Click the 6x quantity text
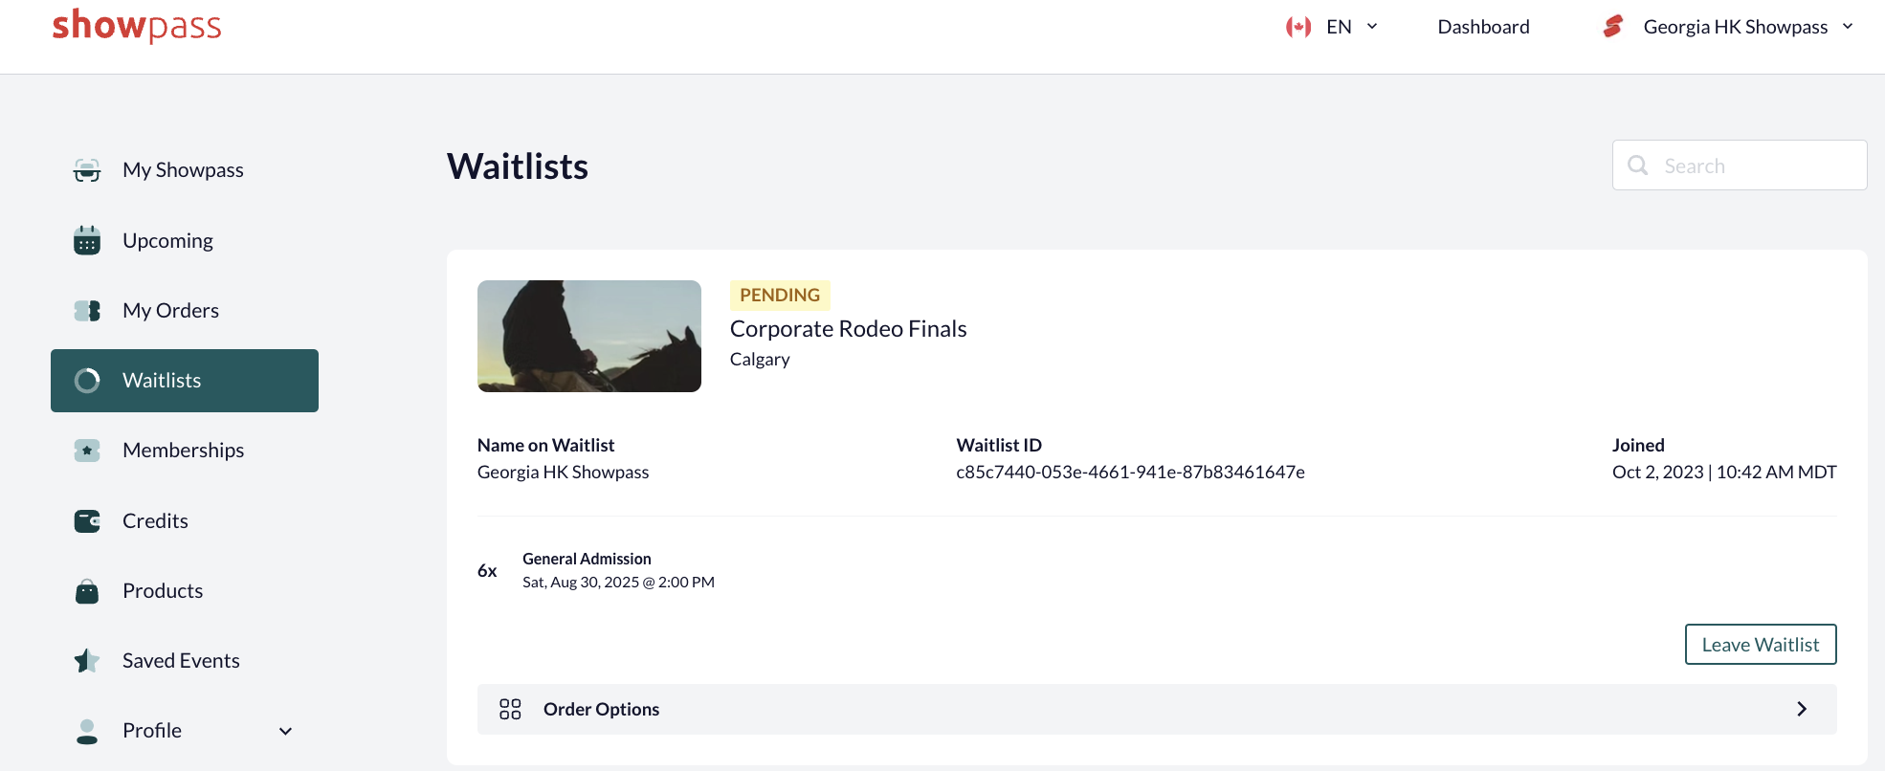 (487, 571)
